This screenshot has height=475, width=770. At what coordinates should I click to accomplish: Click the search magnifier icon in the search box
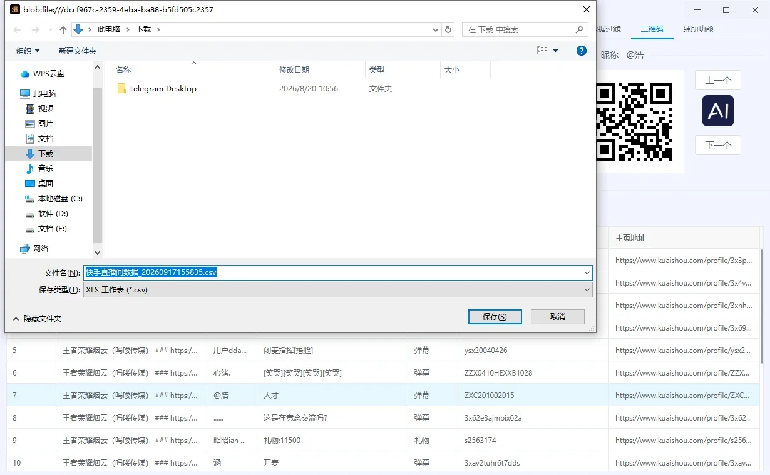[580, 29]
